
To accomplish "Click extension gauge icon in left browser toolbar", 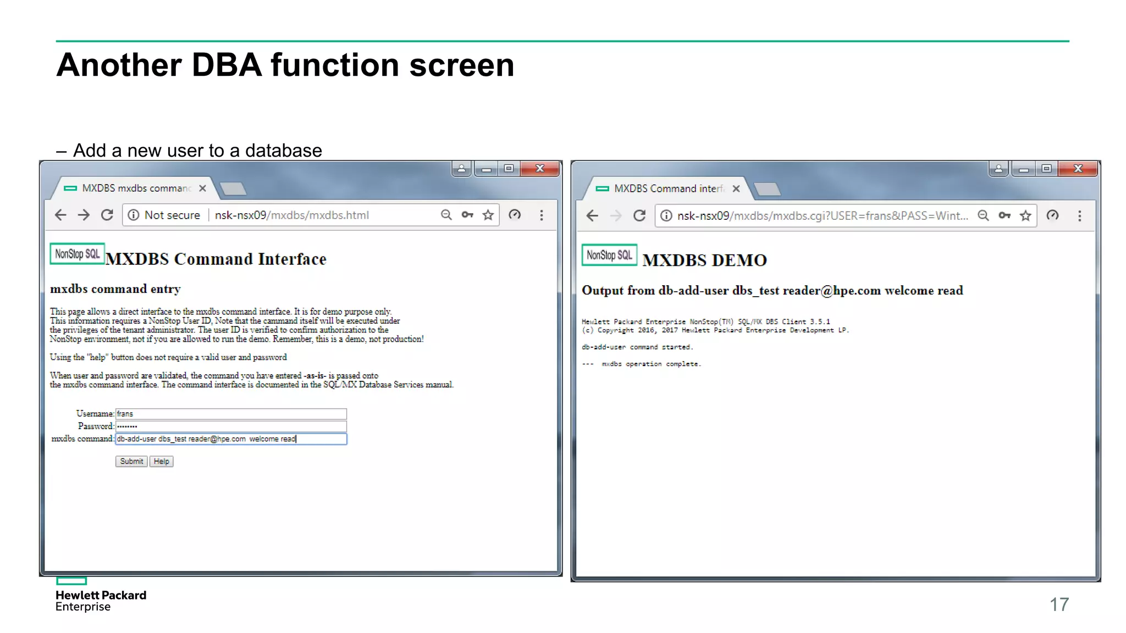I will coord(515,215).
